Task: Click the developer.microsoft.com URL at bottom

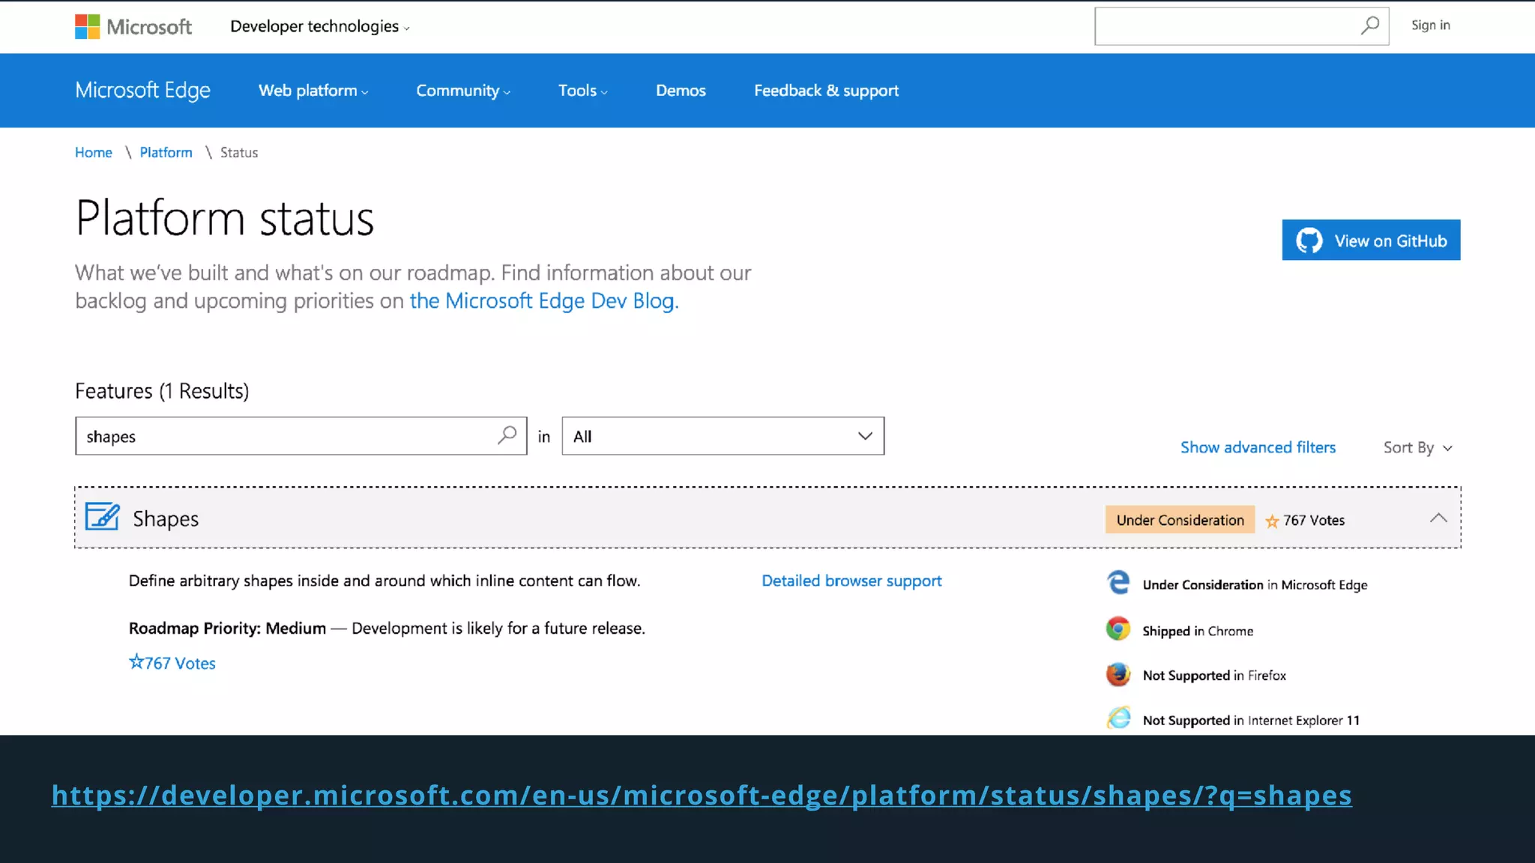Action: (x=702, y=796)
